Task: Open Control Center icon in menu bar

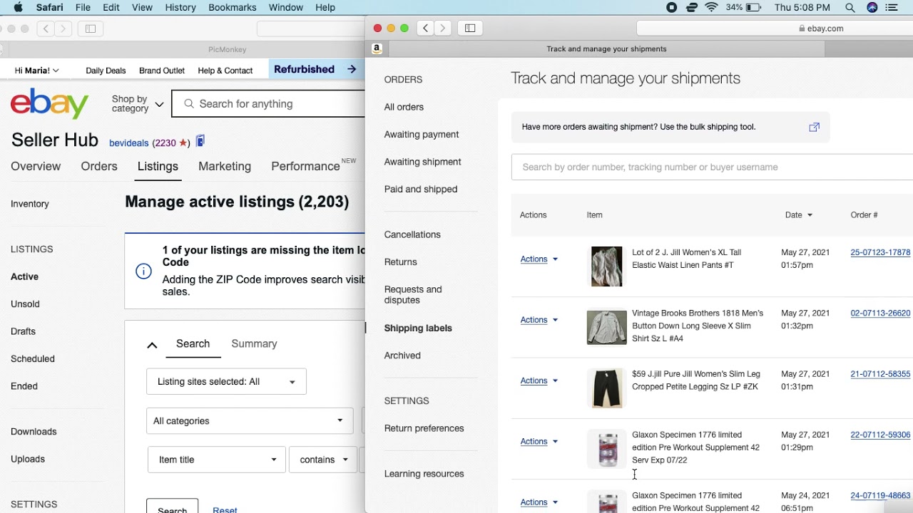Action: click(x=892, y=7)
